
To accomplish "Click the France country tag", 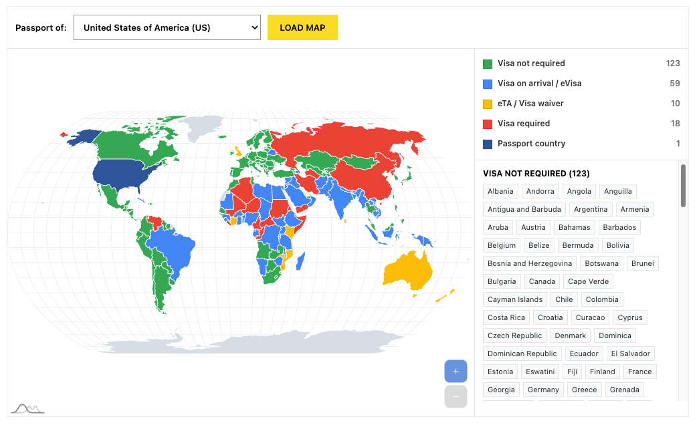I will pos(640,372).
